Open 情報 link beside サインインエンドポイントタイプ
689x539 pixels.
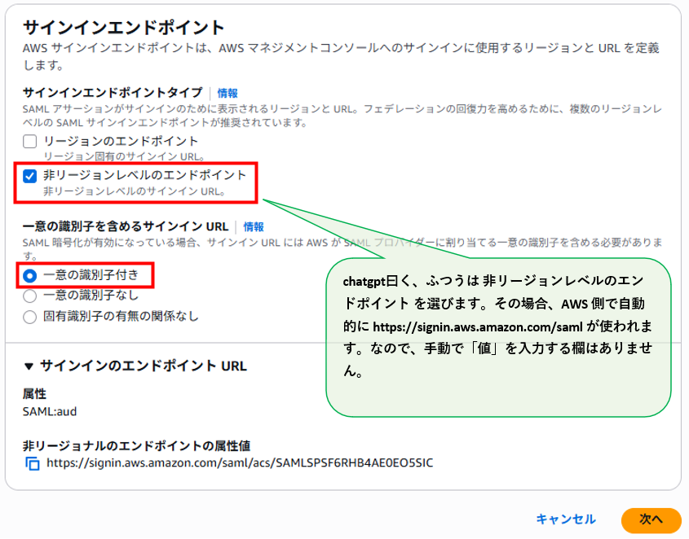tap(227, 94)
